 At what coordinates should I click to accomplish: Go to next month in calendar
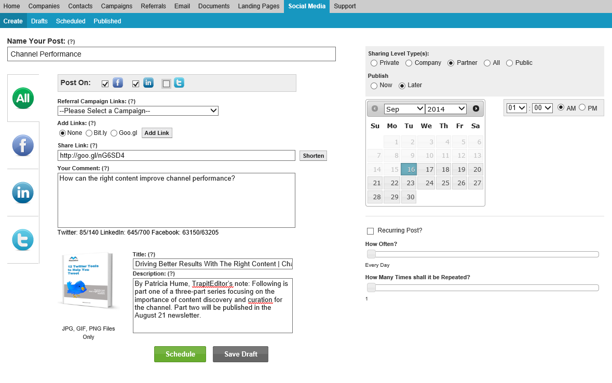pyautogui.click(x=476, y=108)
